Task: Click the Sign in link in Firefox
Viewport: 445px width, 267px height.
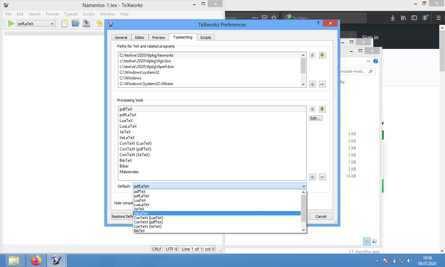Action: [x=370, y=38]
